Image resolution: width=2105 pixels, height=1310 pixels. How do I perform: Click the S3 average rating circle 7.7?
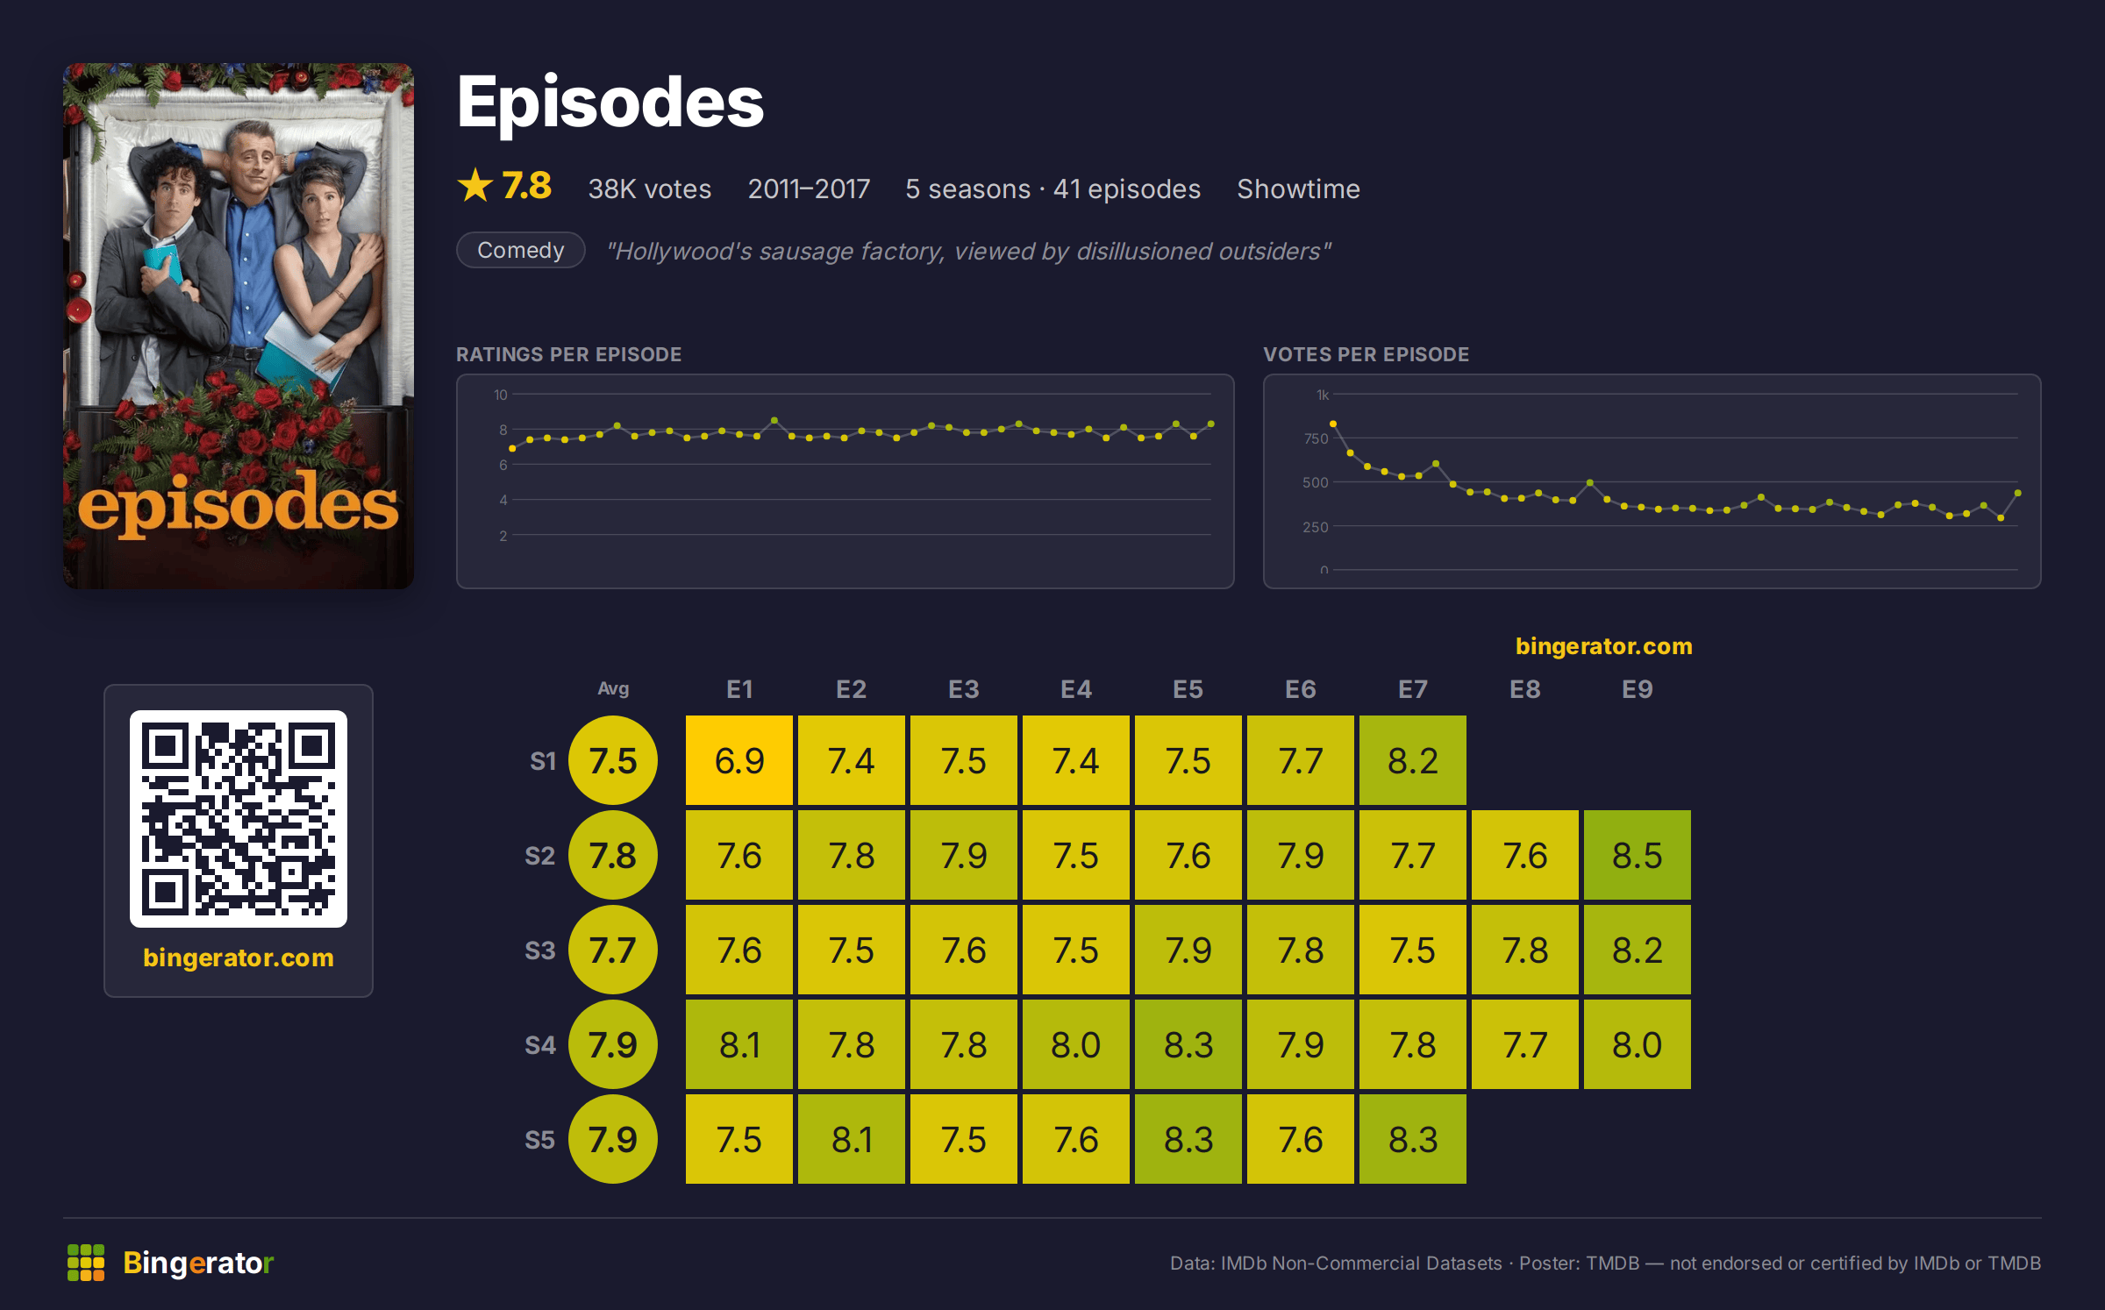[x=613, y=950]
